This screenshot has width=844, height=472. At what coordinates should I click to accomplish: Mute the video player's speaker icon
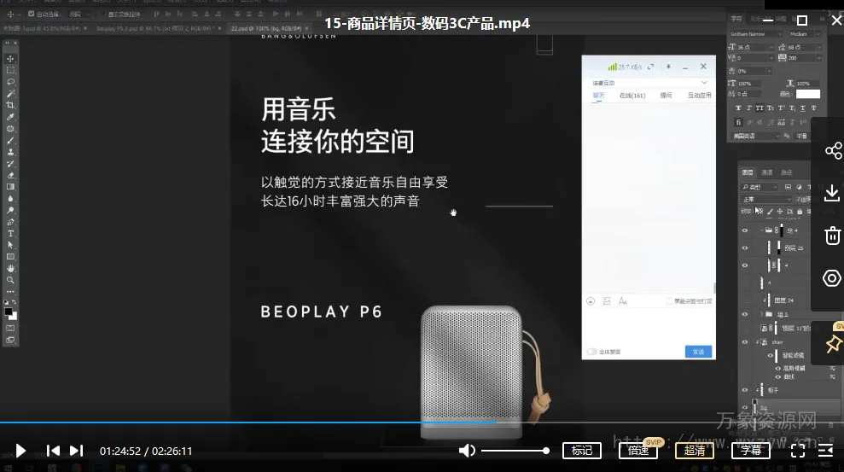[x=467, y=451]
